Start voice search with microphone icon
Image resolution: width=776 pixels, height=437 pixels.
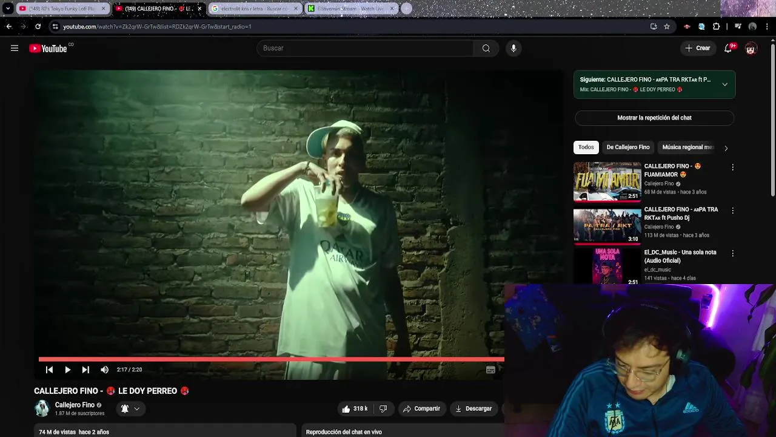513,48
